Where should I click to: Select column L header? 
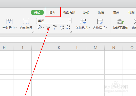click(x=77, y=48)
